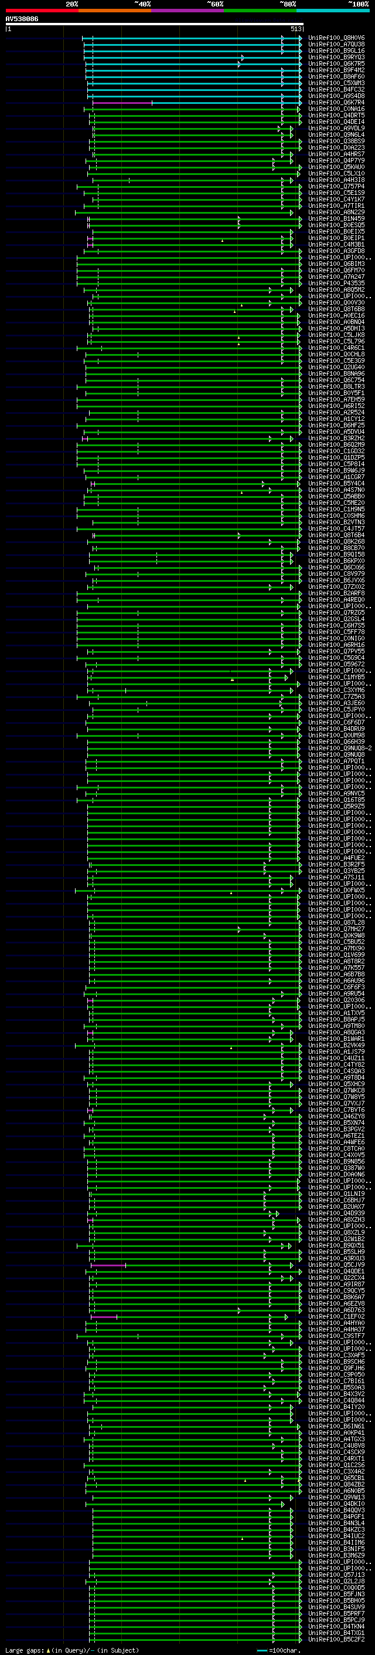Image resolution: width=375 pixels, height=1655 pixels.
Task: Select the UniRef100_C5LX10 label
Action: (336, 173)
